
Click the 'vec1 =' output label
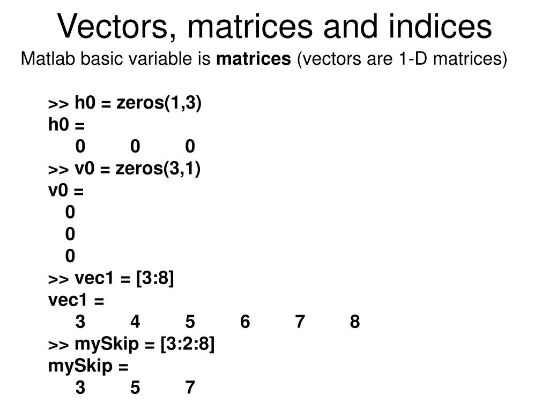click(x=76, y=300)
